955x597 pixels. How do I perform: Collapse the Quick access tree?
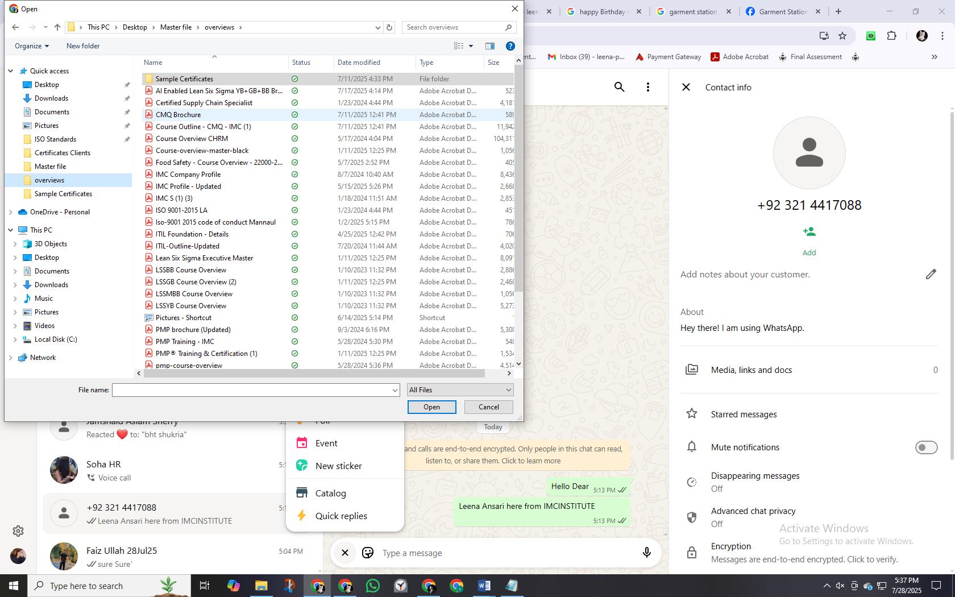coord(11,71)
